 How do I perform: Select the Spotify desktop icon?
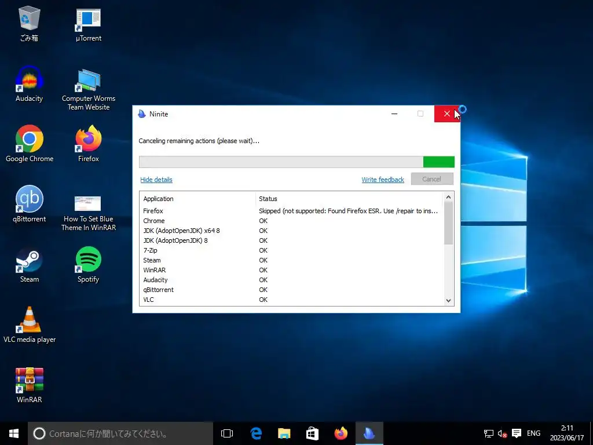pyautogui.click(x=88, y=265)
